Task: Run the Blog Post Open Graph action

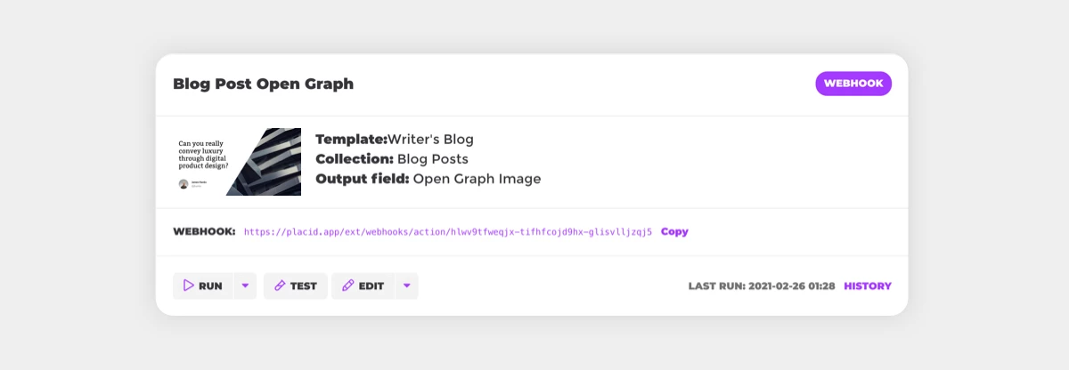Action: [x=203, y=286]
